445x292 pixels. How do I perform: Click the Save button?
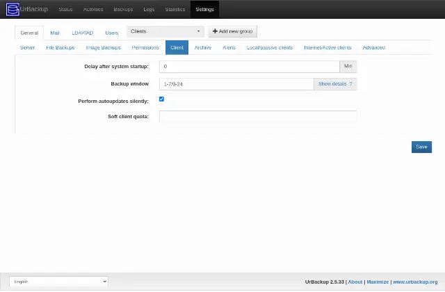[421, 147]
